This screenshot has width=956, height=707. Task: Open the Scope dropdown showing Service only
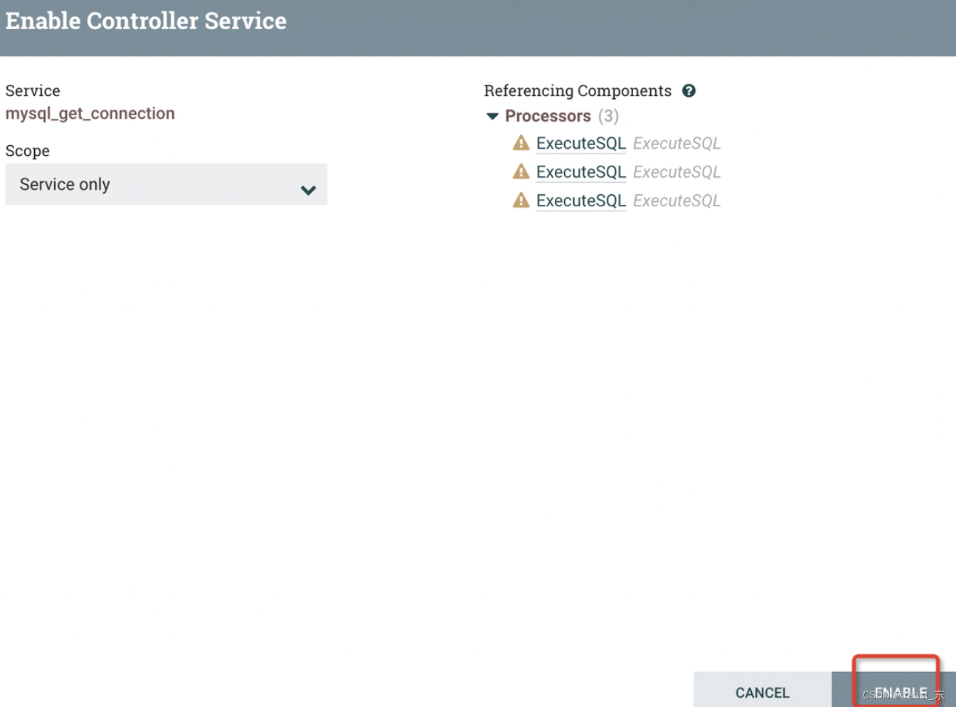[166, 184]
